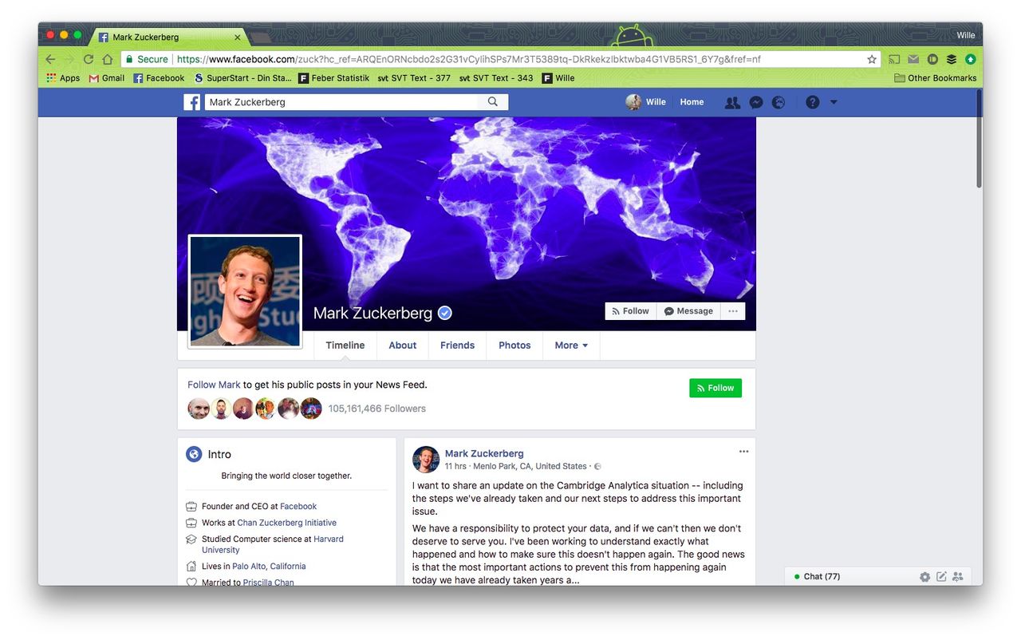Open the Wille bookmark in bookmarks bar
This screenshot has height=640, width=1021.
click(x=558, y=78)
